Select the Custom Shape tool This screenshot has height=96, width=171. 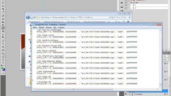tap(3, 50)
